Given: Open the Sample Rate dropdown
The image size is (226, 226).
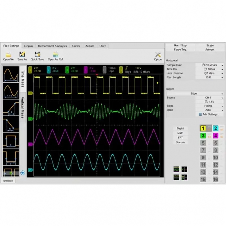Looking at the screenshot, I should coord(222,65).
